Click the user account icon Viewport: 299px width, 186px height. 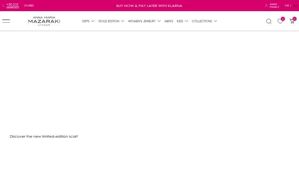click(266, 6)
